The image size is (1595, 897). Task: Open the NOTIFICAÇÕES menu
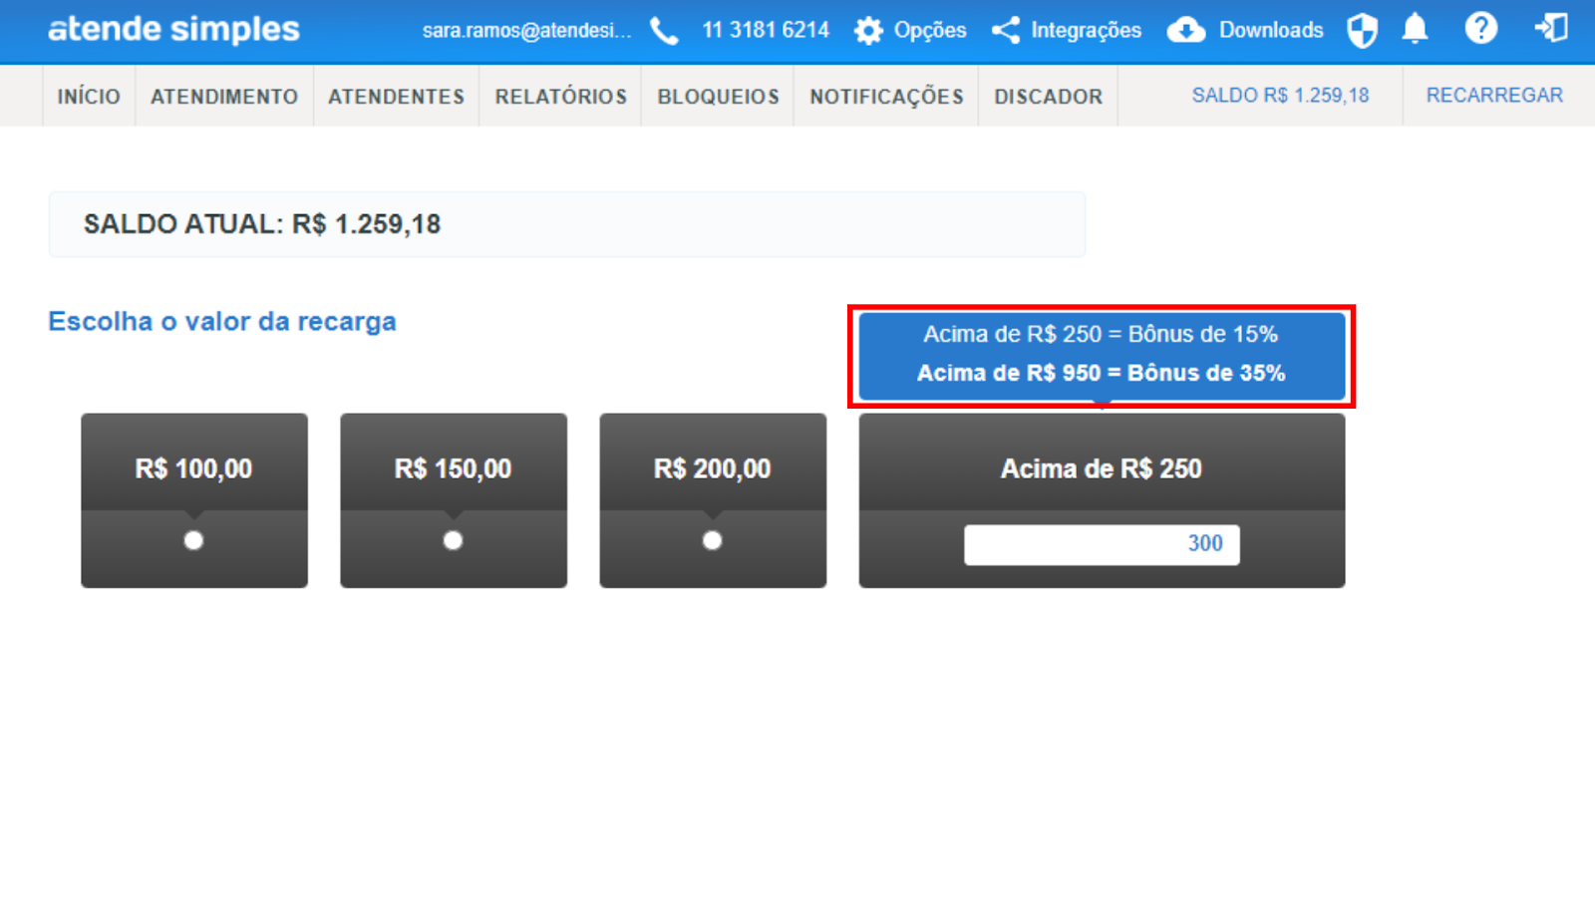(x=886, y=97)
